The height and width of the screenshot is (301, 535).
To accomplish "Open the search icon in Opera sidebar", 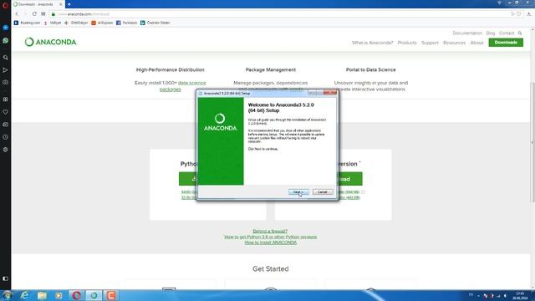I will click(x=6, y=58).
